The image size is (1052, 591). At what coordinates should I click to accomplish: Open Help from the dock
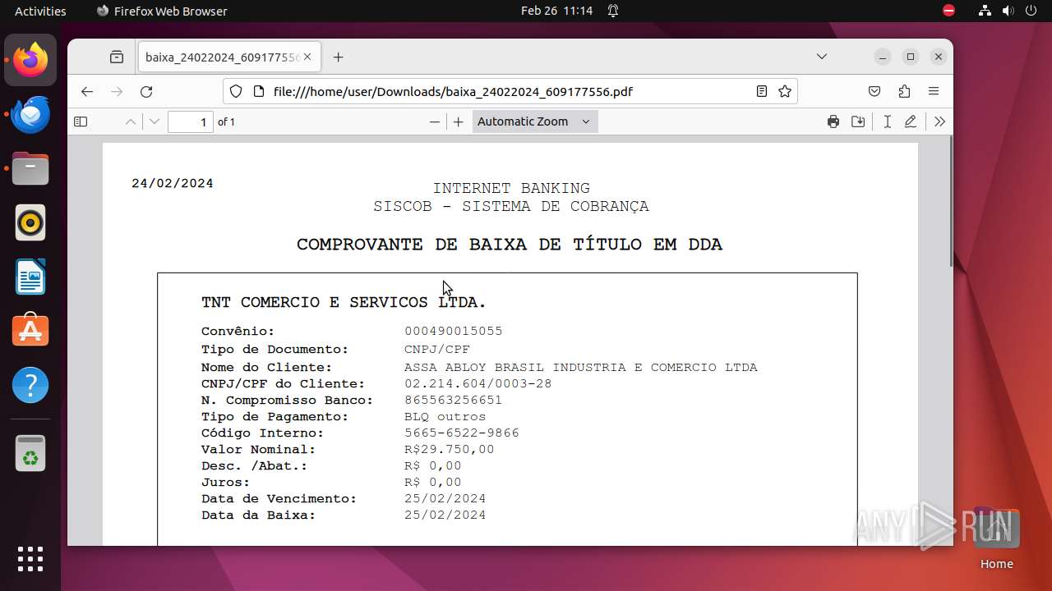(30, 385)
